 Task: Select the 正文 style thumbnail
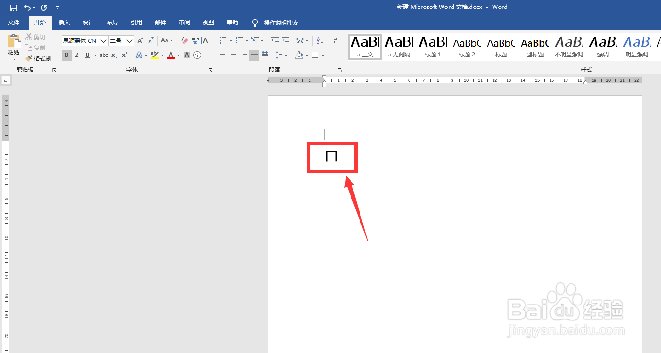[365, 47]
